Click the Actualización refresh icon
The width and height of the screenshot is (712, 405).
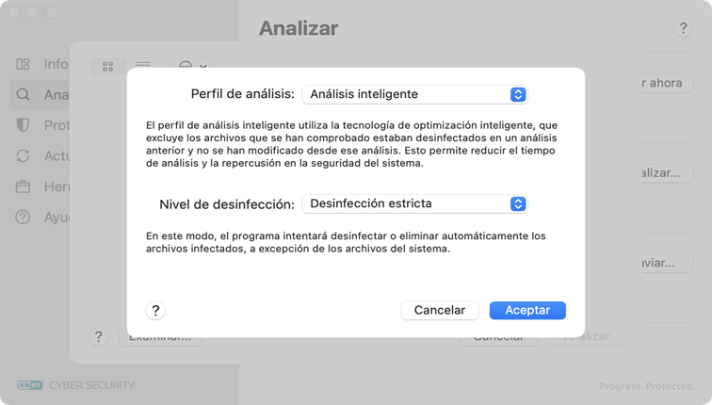point(24,156)
